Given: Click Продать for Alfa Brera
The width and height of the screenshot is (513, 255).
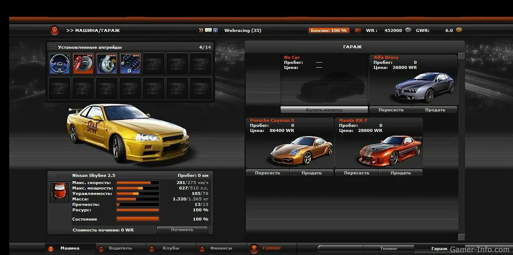Looking at the screenshot, I should 435,110.
